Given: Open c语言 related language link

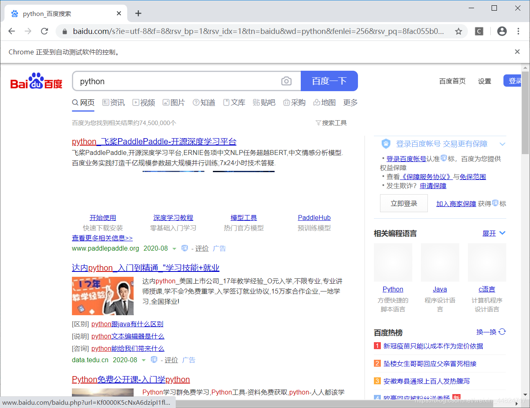Looking at the screenshot, I should tap(487, 289).
